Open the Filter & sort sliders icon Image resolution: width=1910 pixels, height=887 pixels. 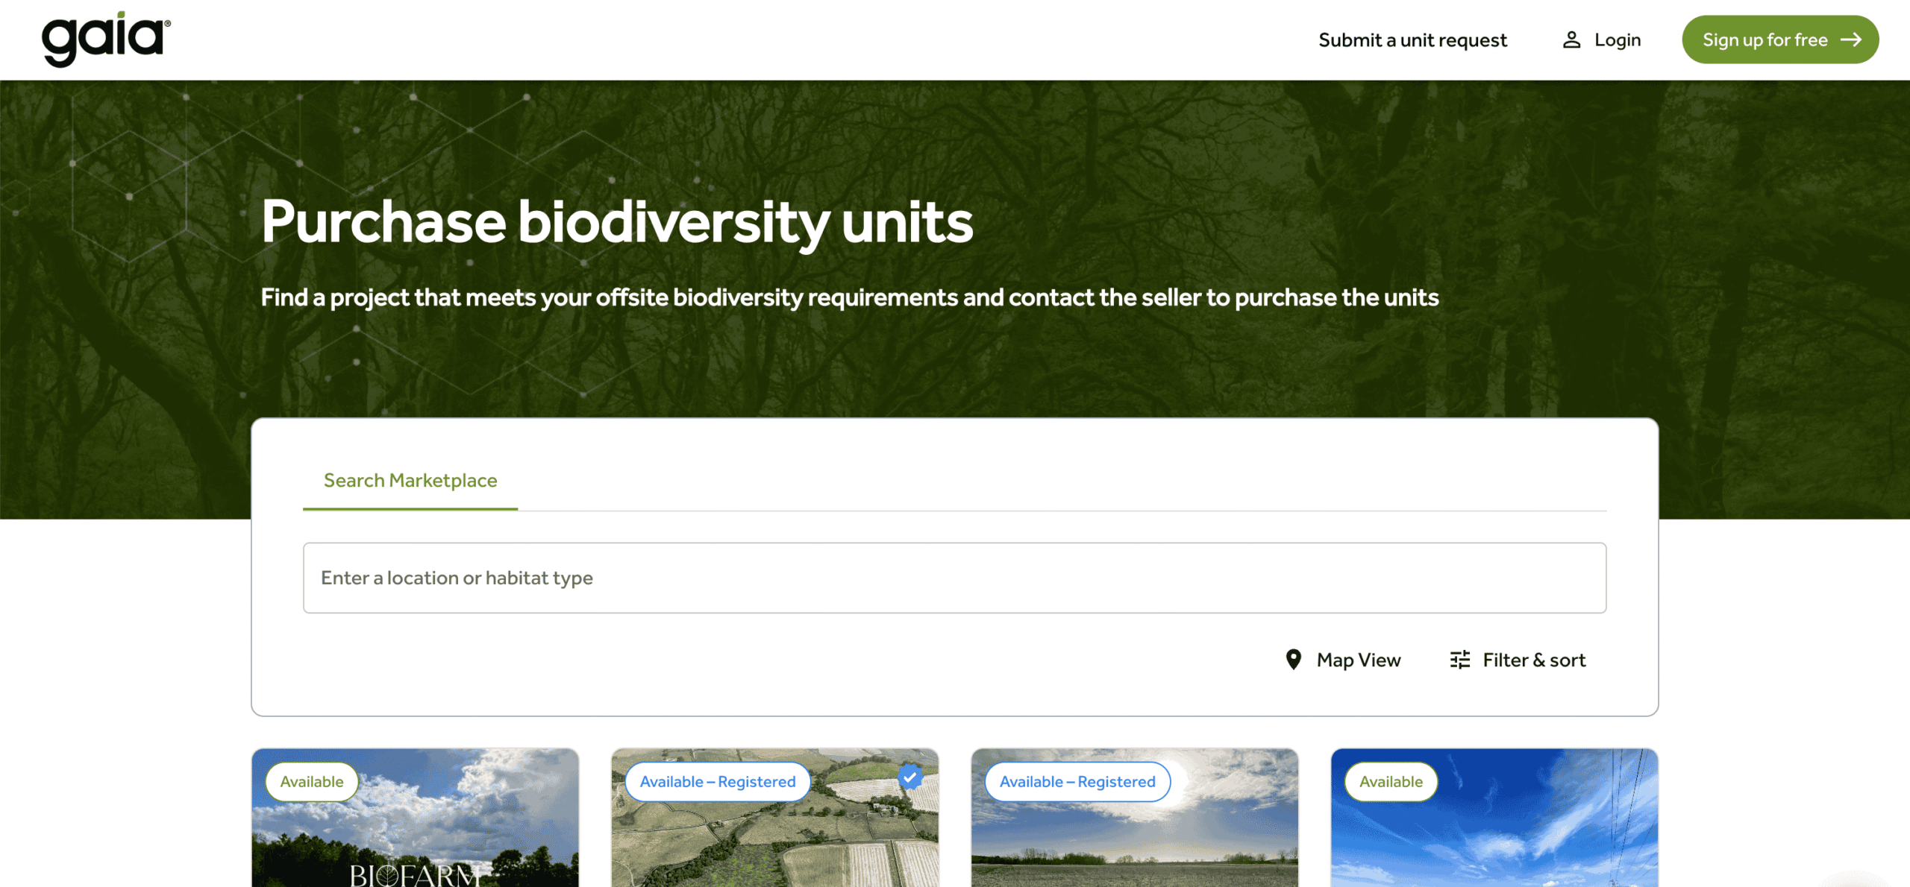click(x=1459, y=660)
